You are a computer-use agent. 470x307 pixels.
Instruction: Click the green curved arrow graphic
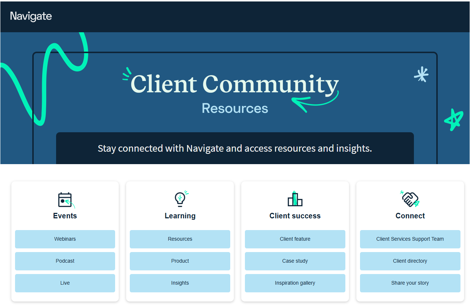pos(315,101)
